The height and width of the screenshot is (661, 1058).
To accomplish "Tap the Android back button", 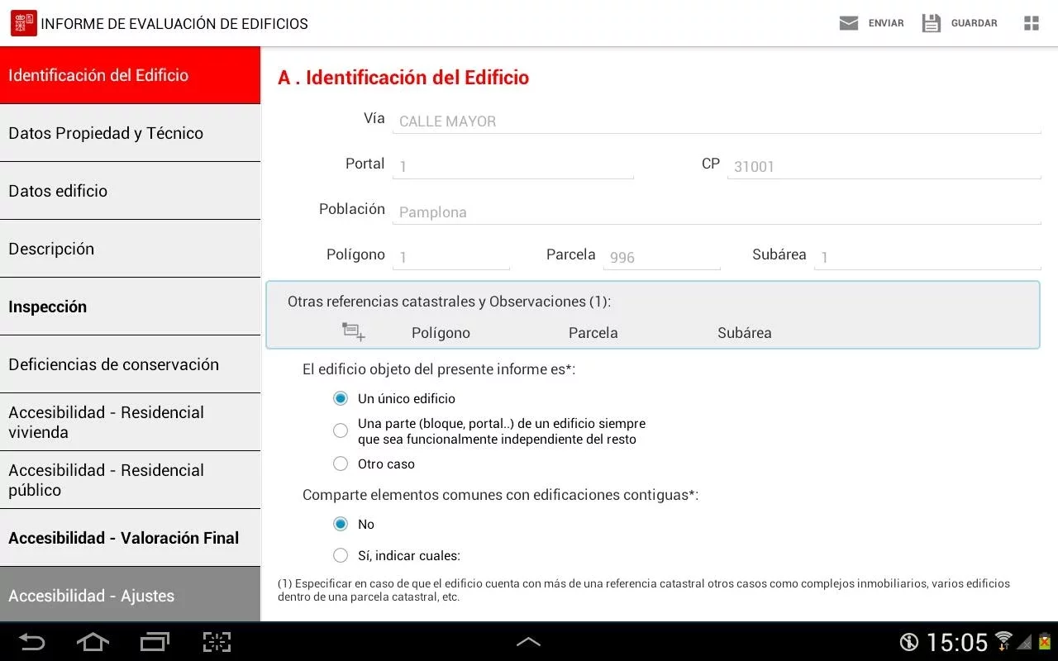I will click(31, 642).
